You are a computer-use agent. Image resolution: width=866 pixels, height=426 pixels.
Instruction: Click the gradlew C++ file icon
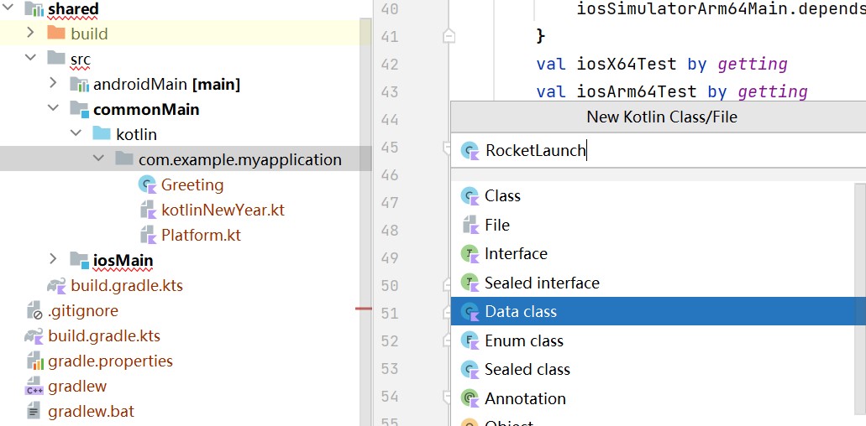[x=34, y=386]
